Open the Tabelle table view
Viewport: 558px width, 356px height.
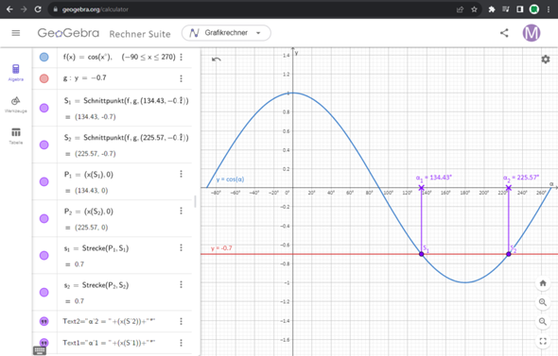16,136
